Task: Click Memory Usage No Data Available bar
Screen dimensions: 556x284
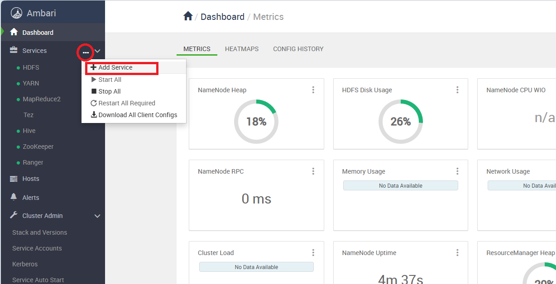Action: [x=401, y=185]
